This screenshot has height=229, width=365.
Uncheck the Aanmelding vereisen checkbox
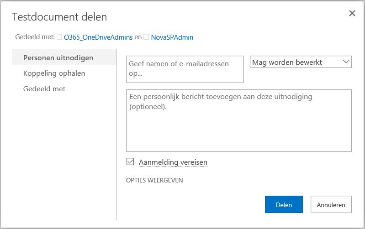pyautogui.click(x=130, y=161)
